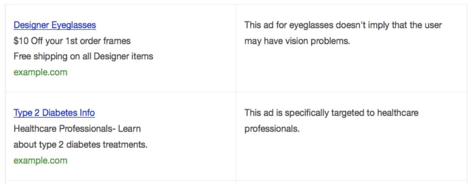This screenshot has height=185, width=471.
Task: Click the words '1st order frames'
Action: point(98,41)
